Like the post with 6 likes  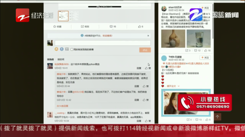coord(141,27)
